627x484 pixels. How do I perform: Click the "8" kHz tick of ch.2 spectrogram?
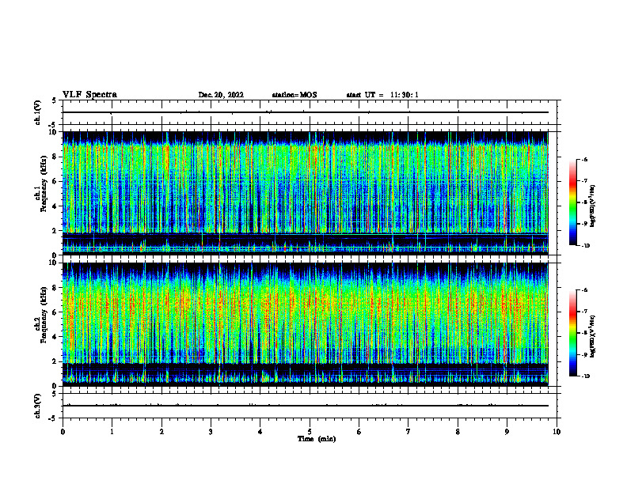click(55, 288)
